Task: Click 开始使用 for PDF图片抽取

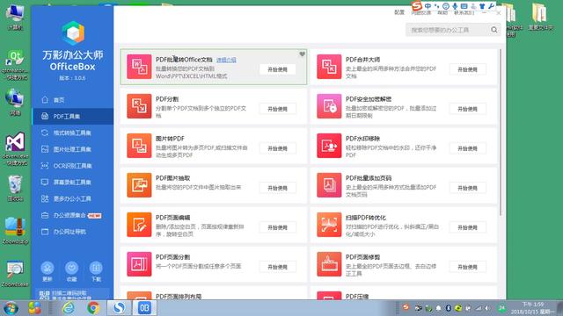Action: [x=278, y=188]
